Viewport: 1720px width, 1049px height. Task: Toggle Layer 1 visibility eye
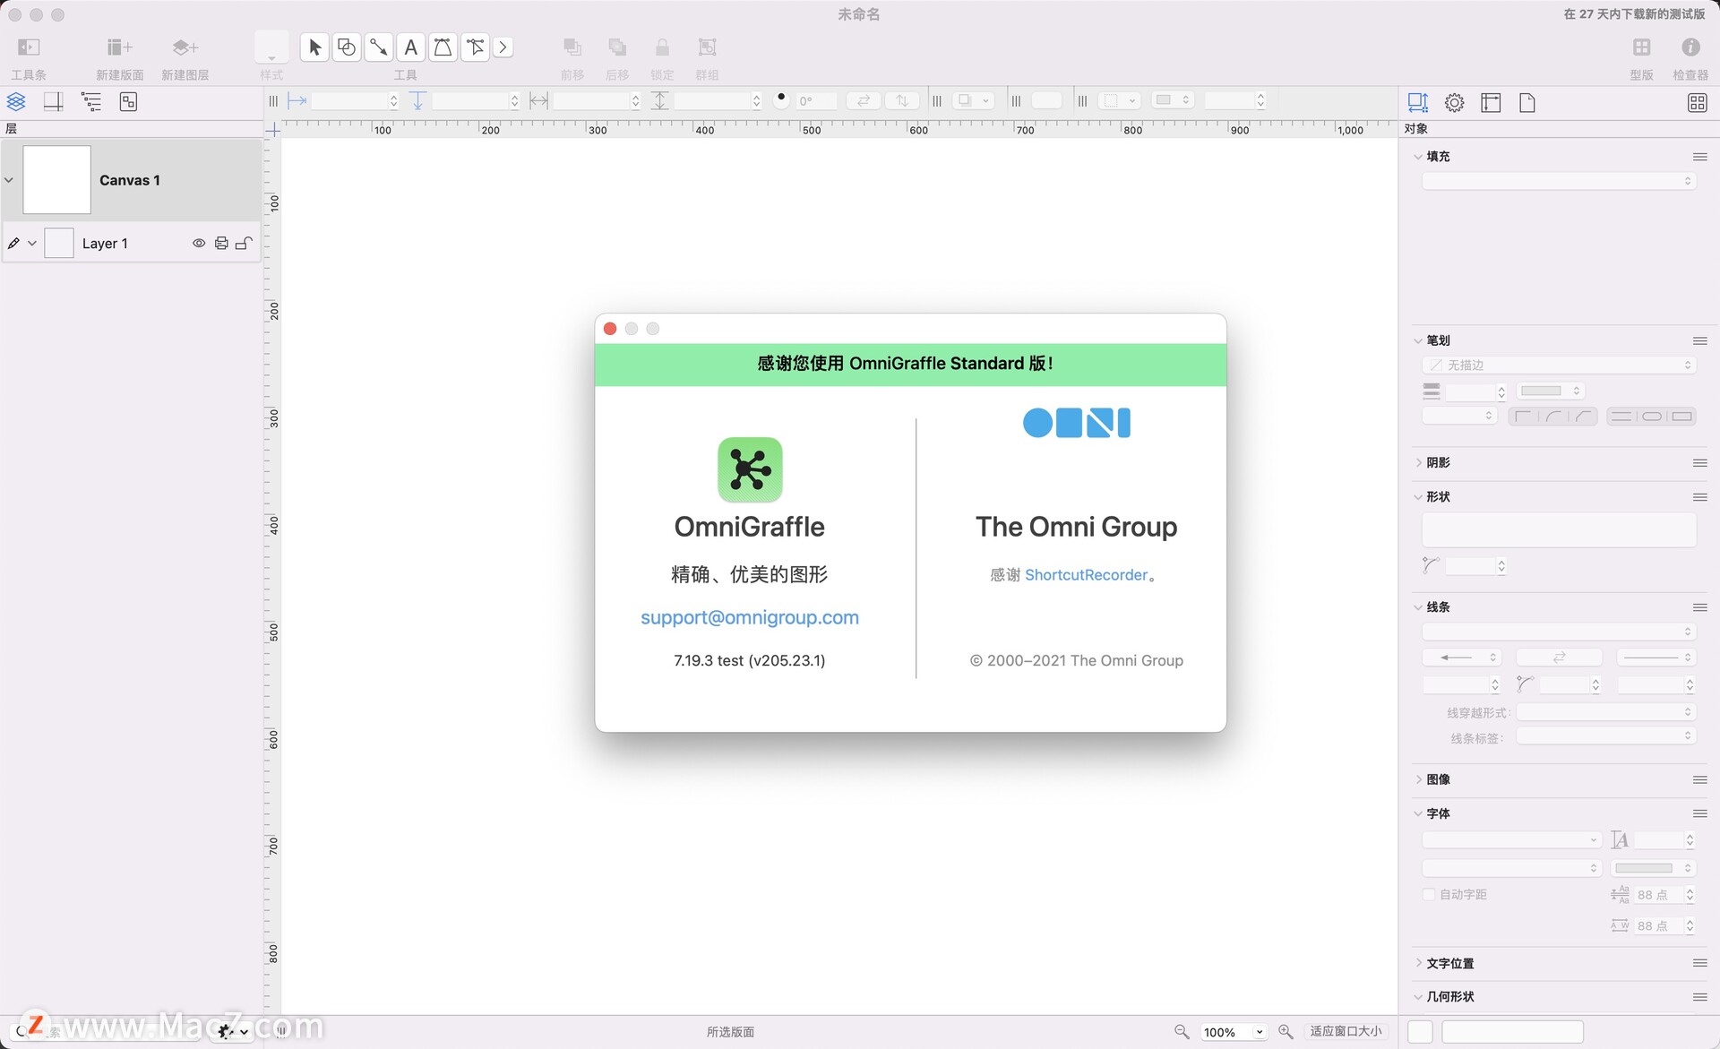[x=199, y=244]
